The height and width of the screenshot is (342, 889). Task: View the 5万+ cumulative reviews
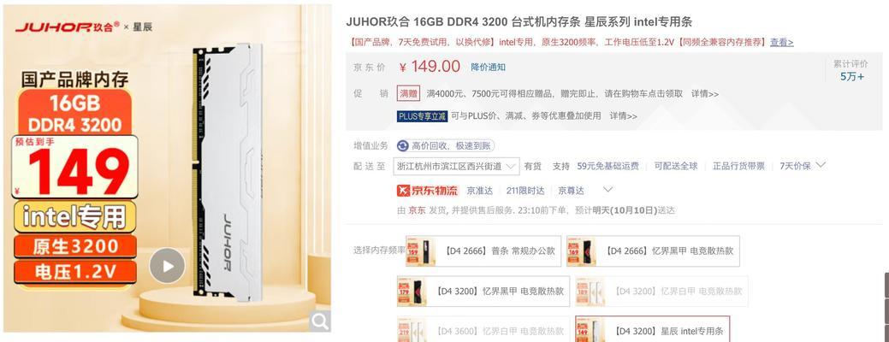point(852,77)
